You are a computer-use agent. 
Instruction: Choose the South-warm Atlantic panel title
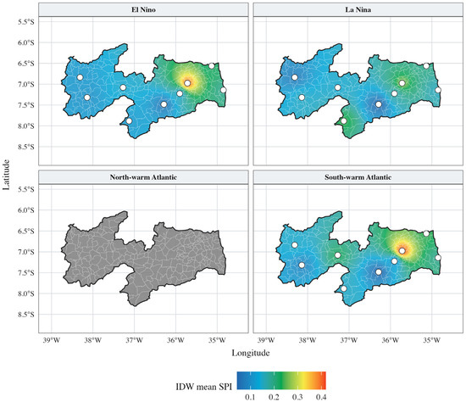point(358,177)
